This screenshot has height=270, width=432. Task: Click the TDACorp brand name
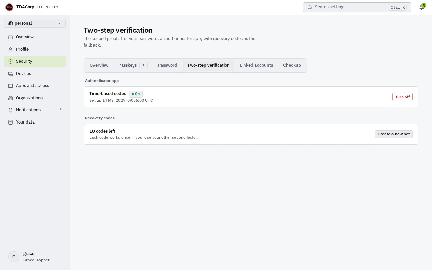point(25,7)
